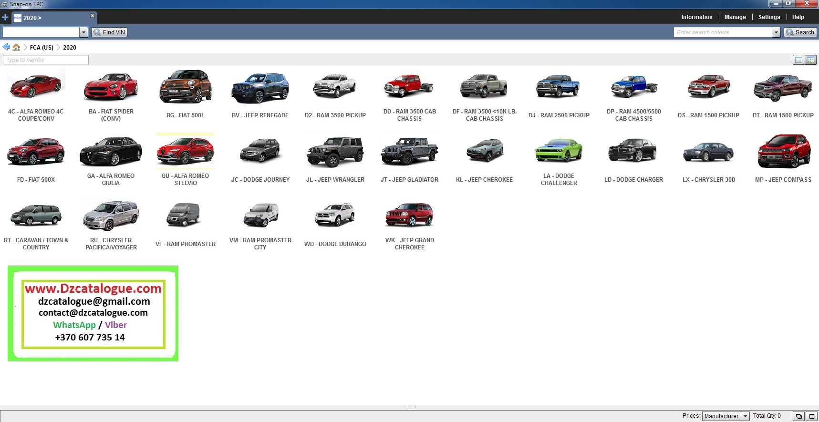Close the 2020 tab
Screen dimensions: 819x422
[x=93, y=16]
